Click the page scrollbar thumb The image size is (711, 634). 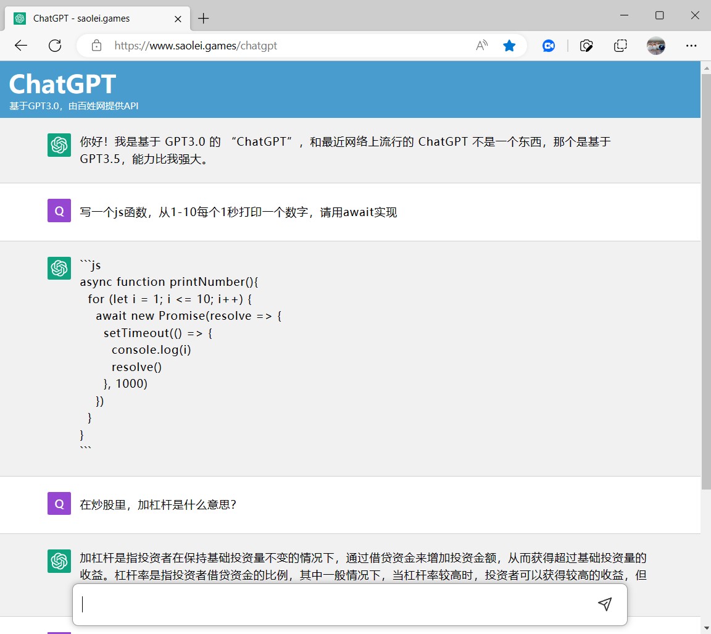706,281
